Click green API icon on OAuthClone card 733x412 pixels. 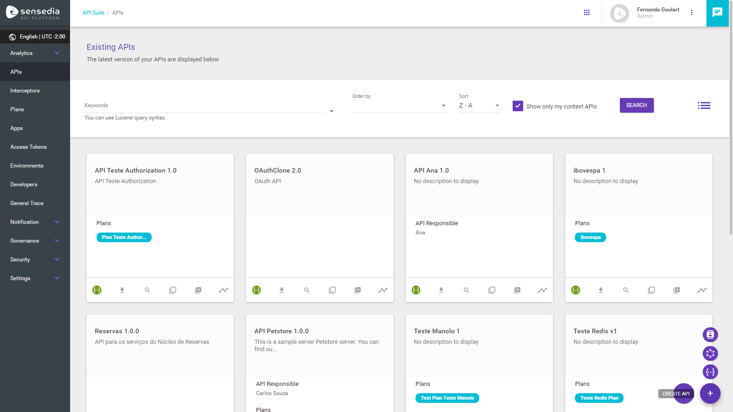pos(257,290)
